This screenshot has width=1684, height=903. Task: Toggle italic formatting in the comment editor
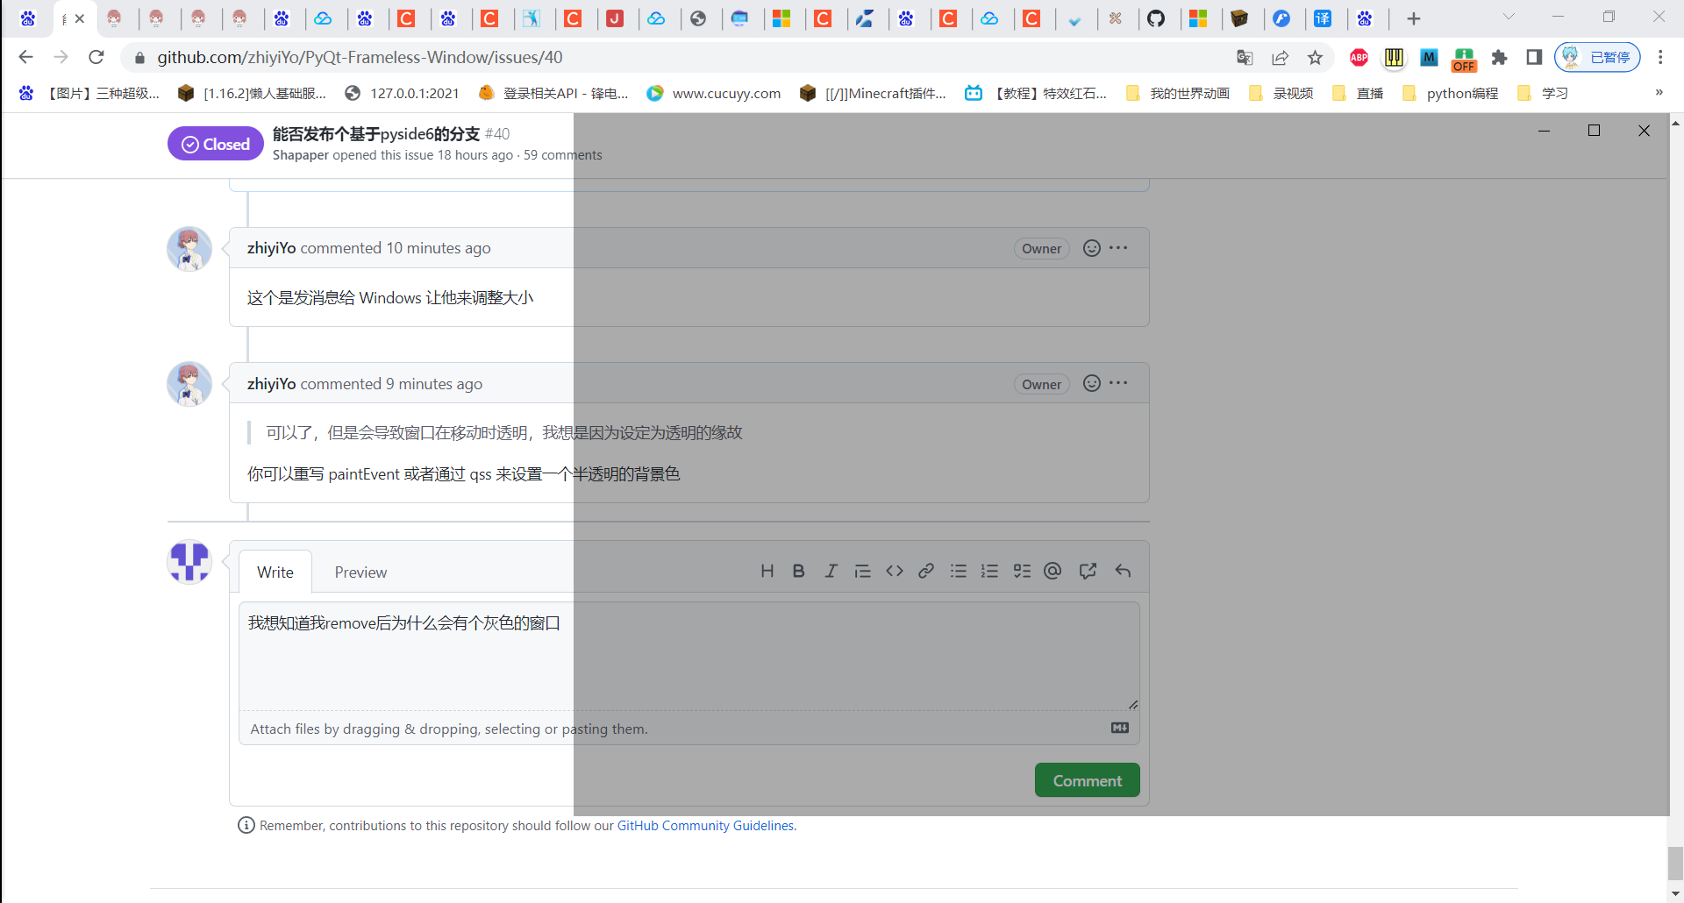tap(831, 571)
